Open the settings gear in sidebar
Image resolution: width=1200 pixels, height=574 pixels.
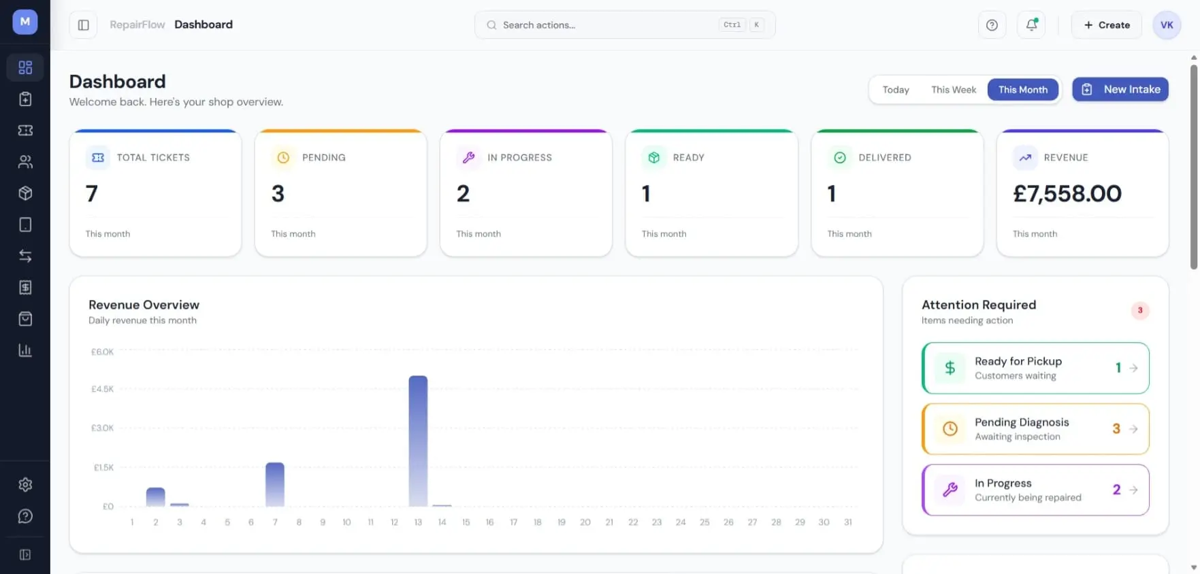click(25, 484)
